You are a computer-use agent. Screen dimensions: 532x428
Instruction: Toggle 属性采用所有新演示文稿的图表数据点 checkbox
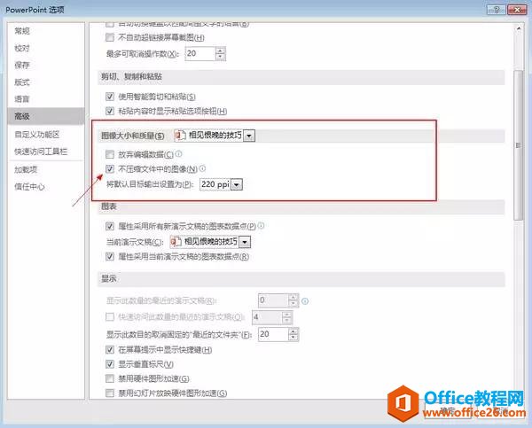pyautogui.click(x=110, y=226)
